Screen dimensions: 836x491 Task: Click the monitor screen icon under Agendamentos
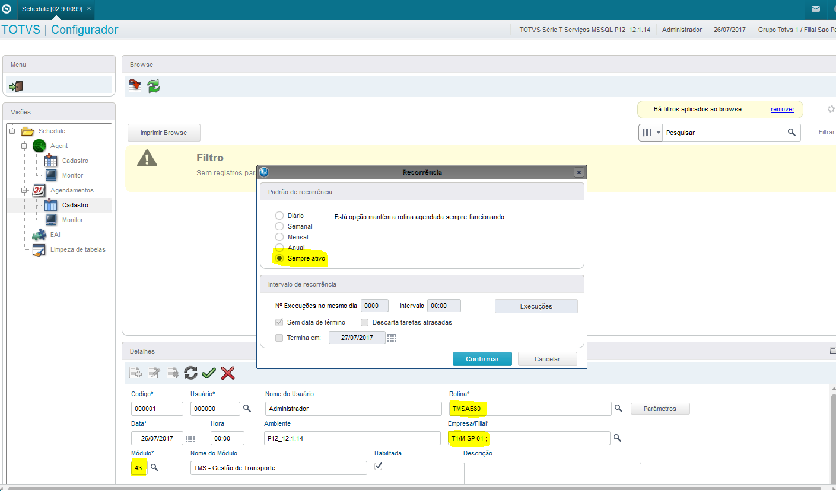(51, 220)
